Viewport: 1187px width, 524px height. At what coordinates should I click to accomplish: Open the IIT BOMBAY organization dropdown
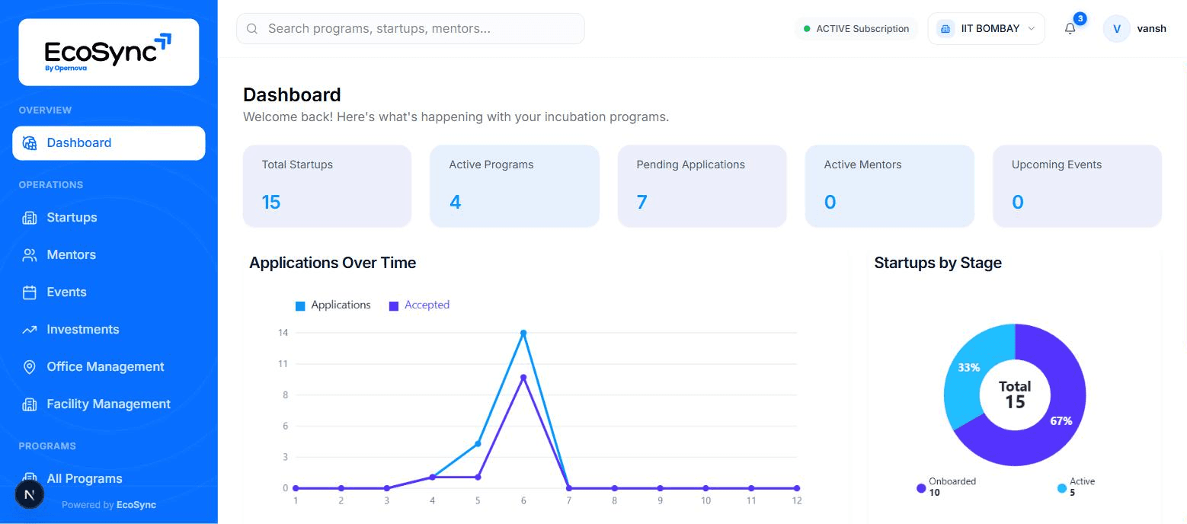[x=986, y=28]
